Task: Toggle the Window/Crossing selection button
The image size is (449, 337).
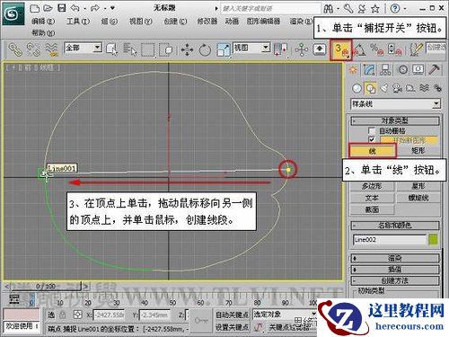Action: 166,49
